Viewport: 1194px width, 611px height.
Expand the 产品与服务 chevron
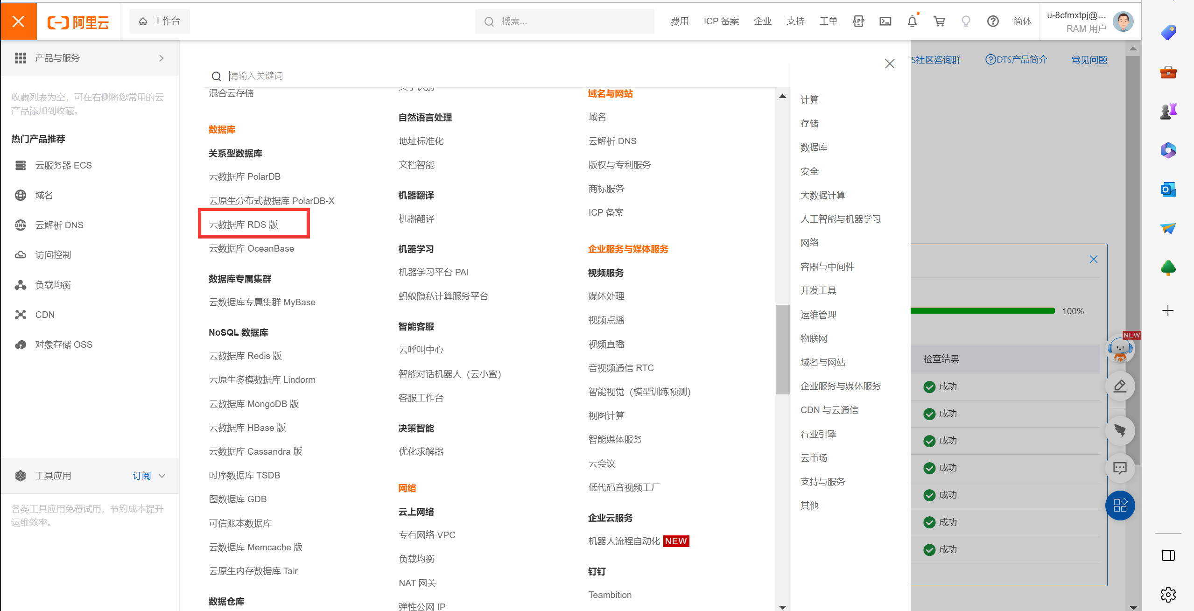[162, 58]
